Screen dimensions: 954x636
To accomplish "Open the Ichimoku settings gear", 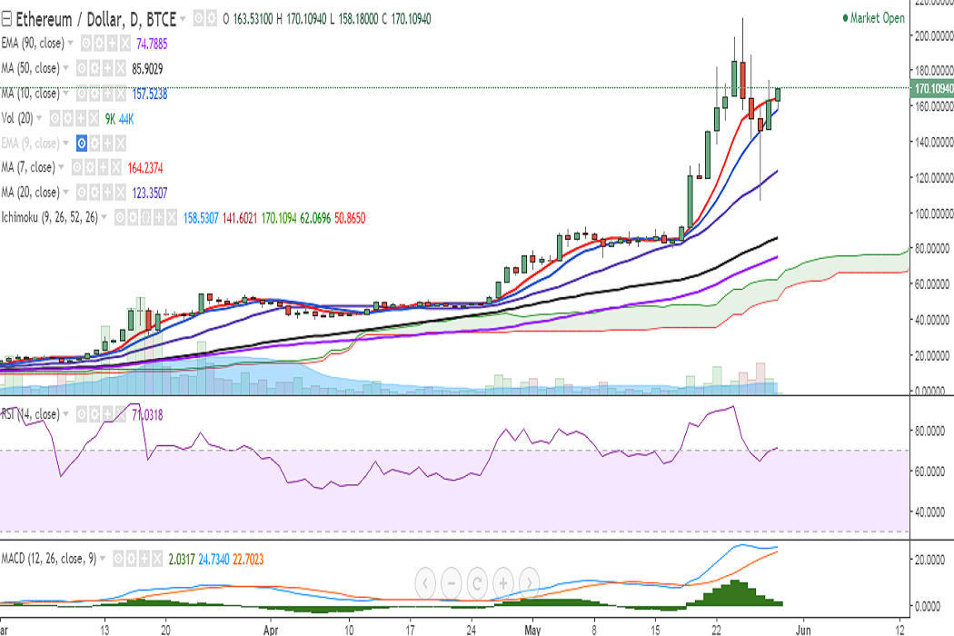I will click(x=133, y=217).
